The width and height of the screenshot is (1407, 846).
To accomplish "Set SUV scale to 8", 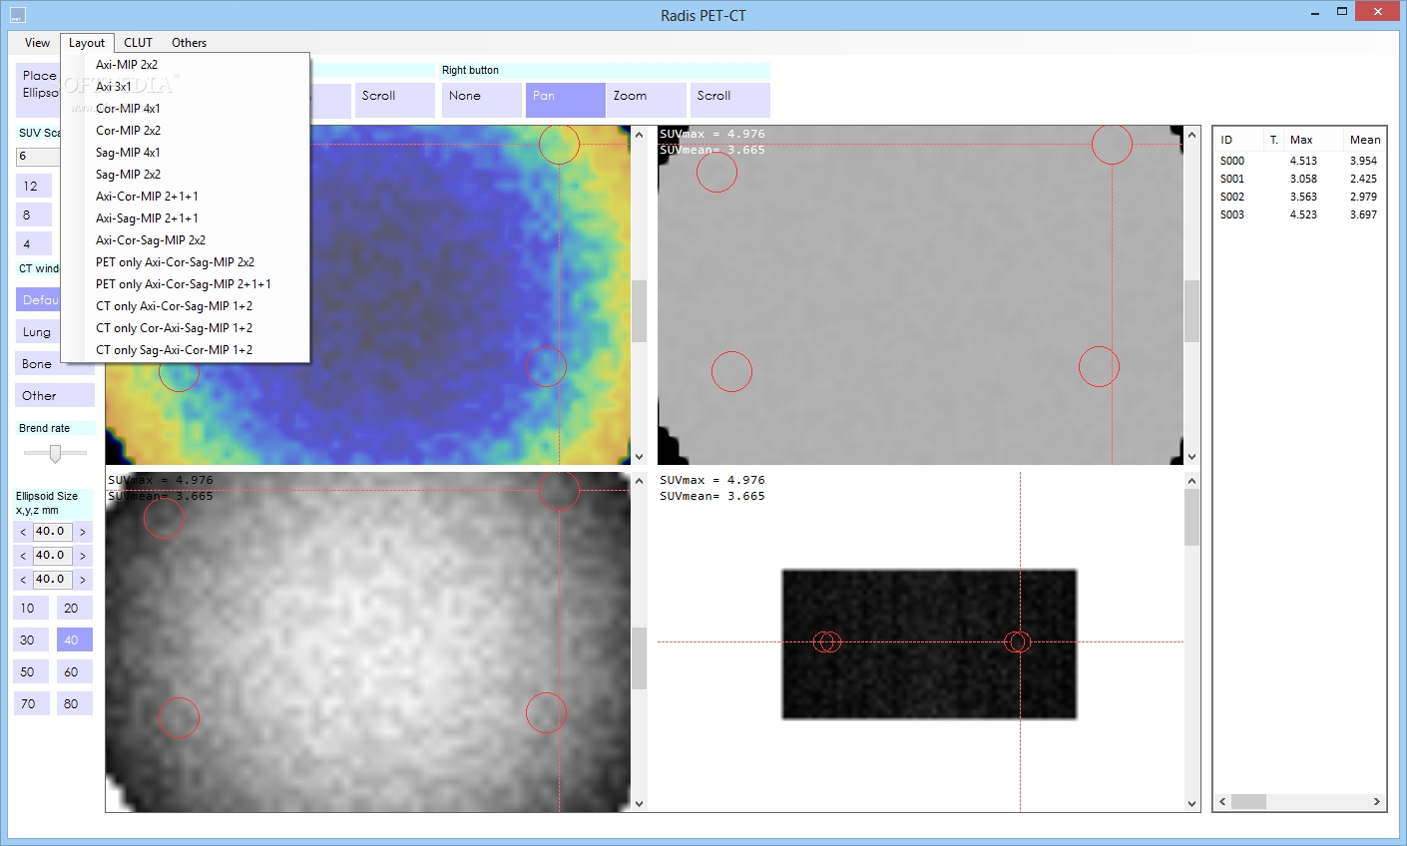I will 34,215.
